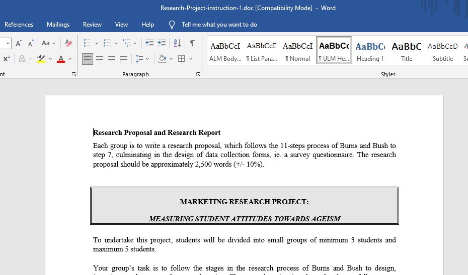Switch to the Review tab
Screen dimensions: 468x275
[92, 25]
